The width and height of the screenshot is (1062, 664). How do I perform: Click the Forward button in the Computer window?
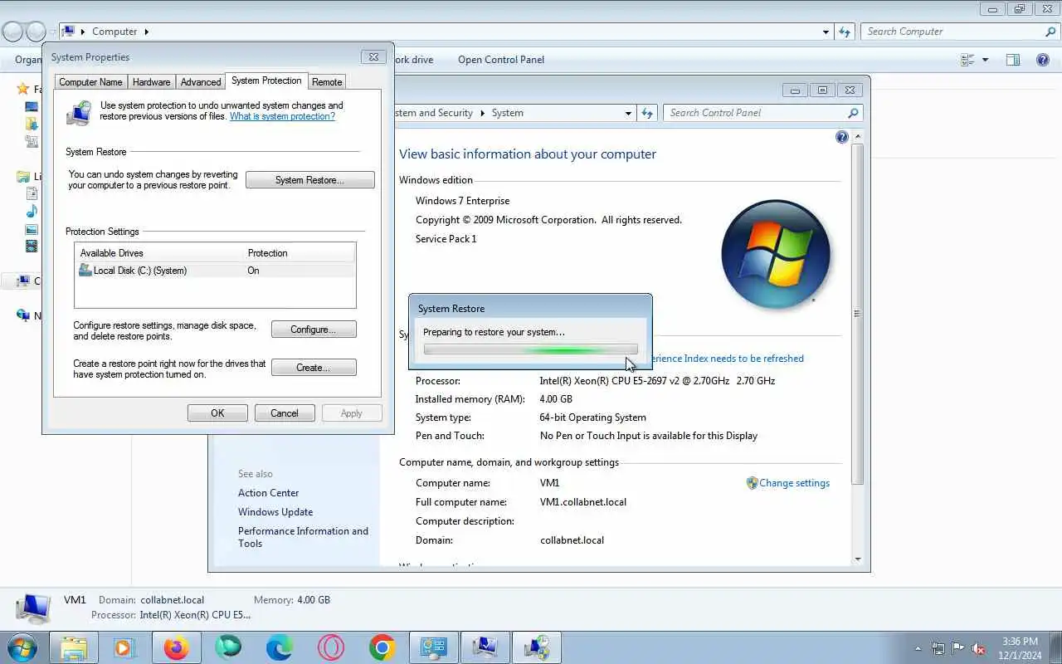pyautogui.click(x=36, y=32)
